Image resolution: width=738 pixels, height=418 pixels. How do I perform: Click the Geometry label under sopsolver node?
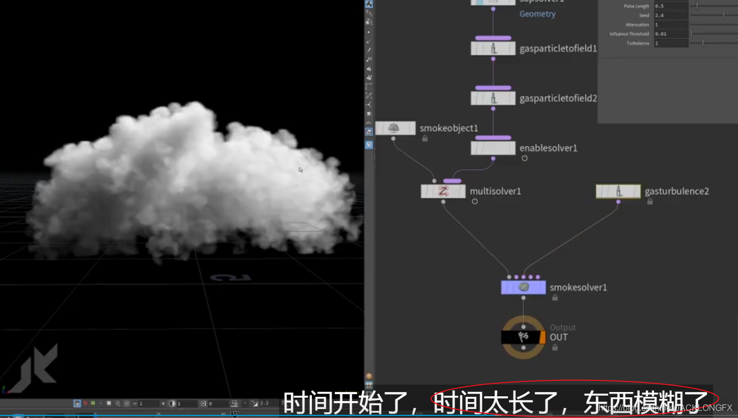coord(537,14)
